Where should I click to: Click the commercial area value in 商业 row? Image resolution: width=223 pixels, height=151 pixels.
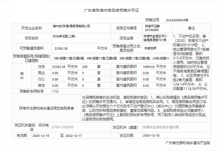point(55,73)
